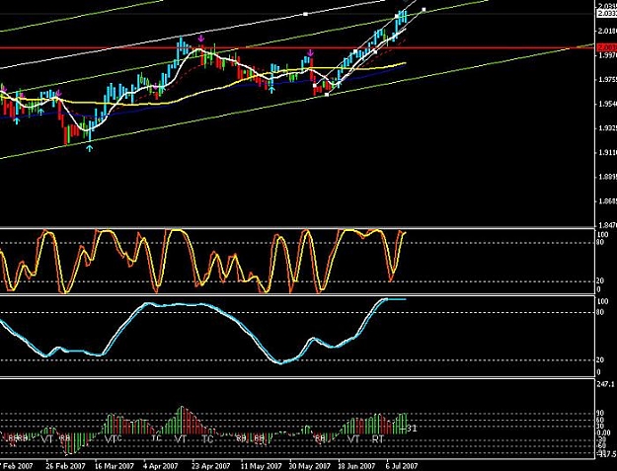Click the RT label under the histogram
Image resolution: width=617 pixels, height=471 pixels.
(x=378, y=438)
